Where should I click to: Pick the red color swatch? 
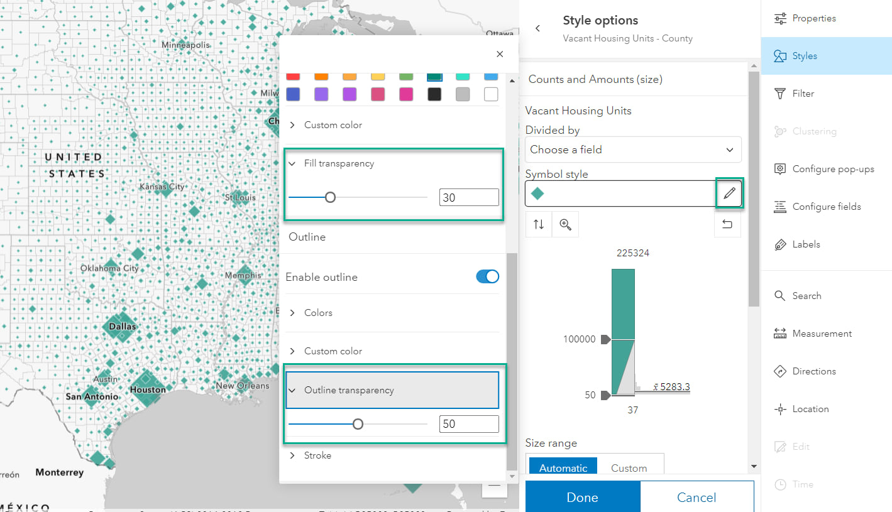tap(292, 76)
